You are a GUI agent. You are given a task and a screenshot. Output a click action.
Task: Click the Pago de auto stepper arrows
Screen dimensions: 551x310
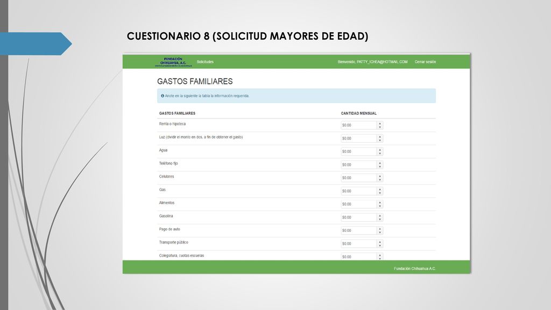(x=380, y=230)
